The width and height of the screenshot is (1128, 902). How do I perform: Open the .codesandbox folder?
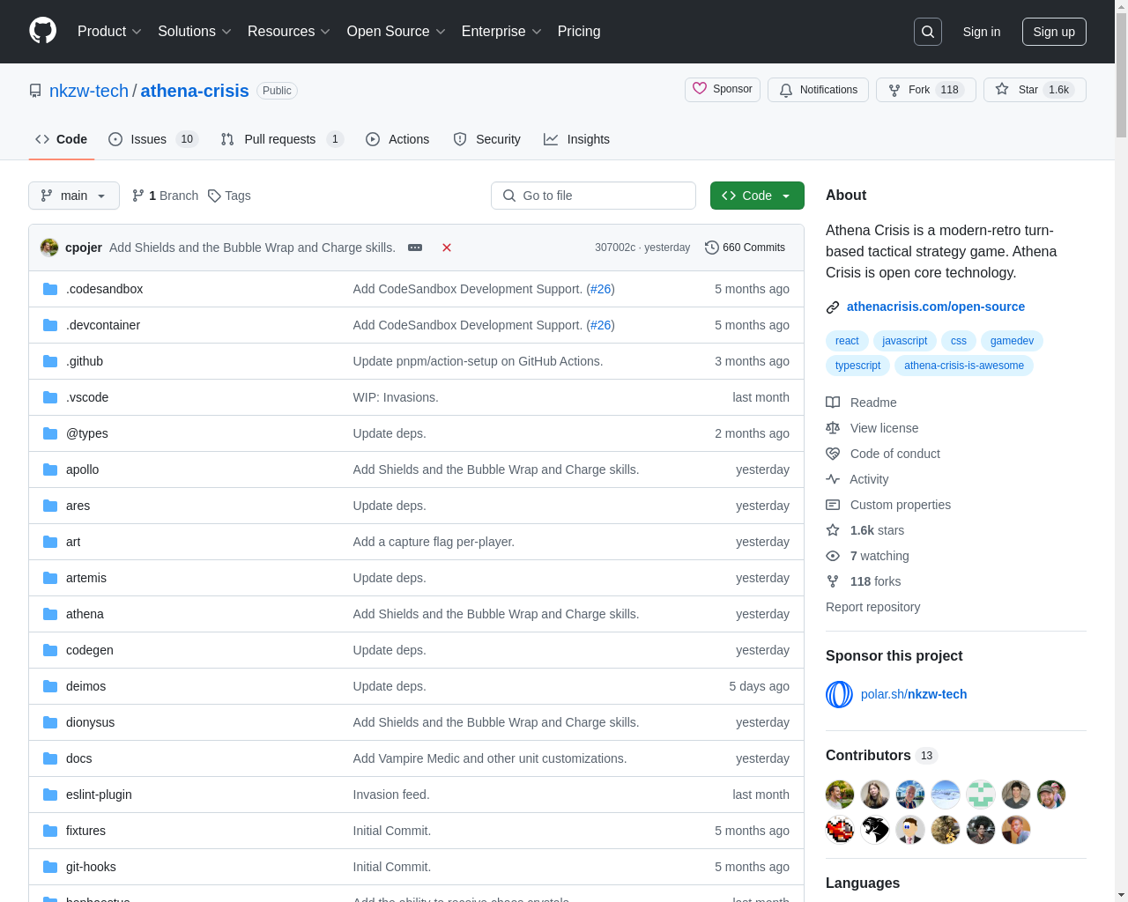[104, 289]
